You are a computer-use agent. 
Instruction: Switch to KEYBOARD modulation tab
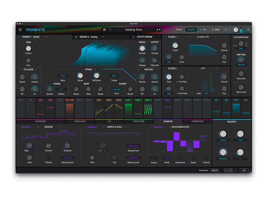[40, 121]
